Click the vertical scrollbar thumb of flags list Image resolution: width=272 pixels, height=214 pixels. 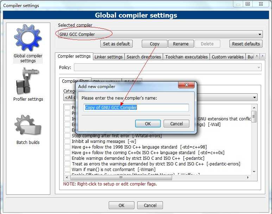254,117
